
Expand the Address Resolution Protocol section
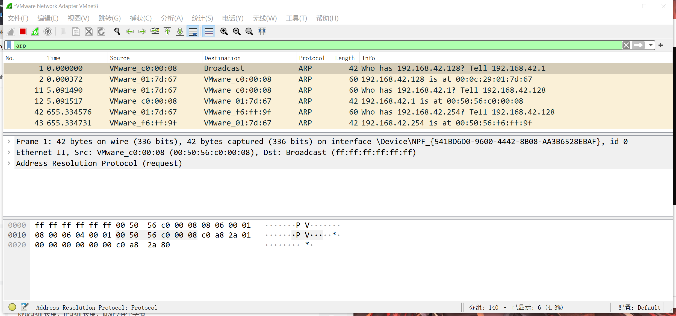pos(10,163)
